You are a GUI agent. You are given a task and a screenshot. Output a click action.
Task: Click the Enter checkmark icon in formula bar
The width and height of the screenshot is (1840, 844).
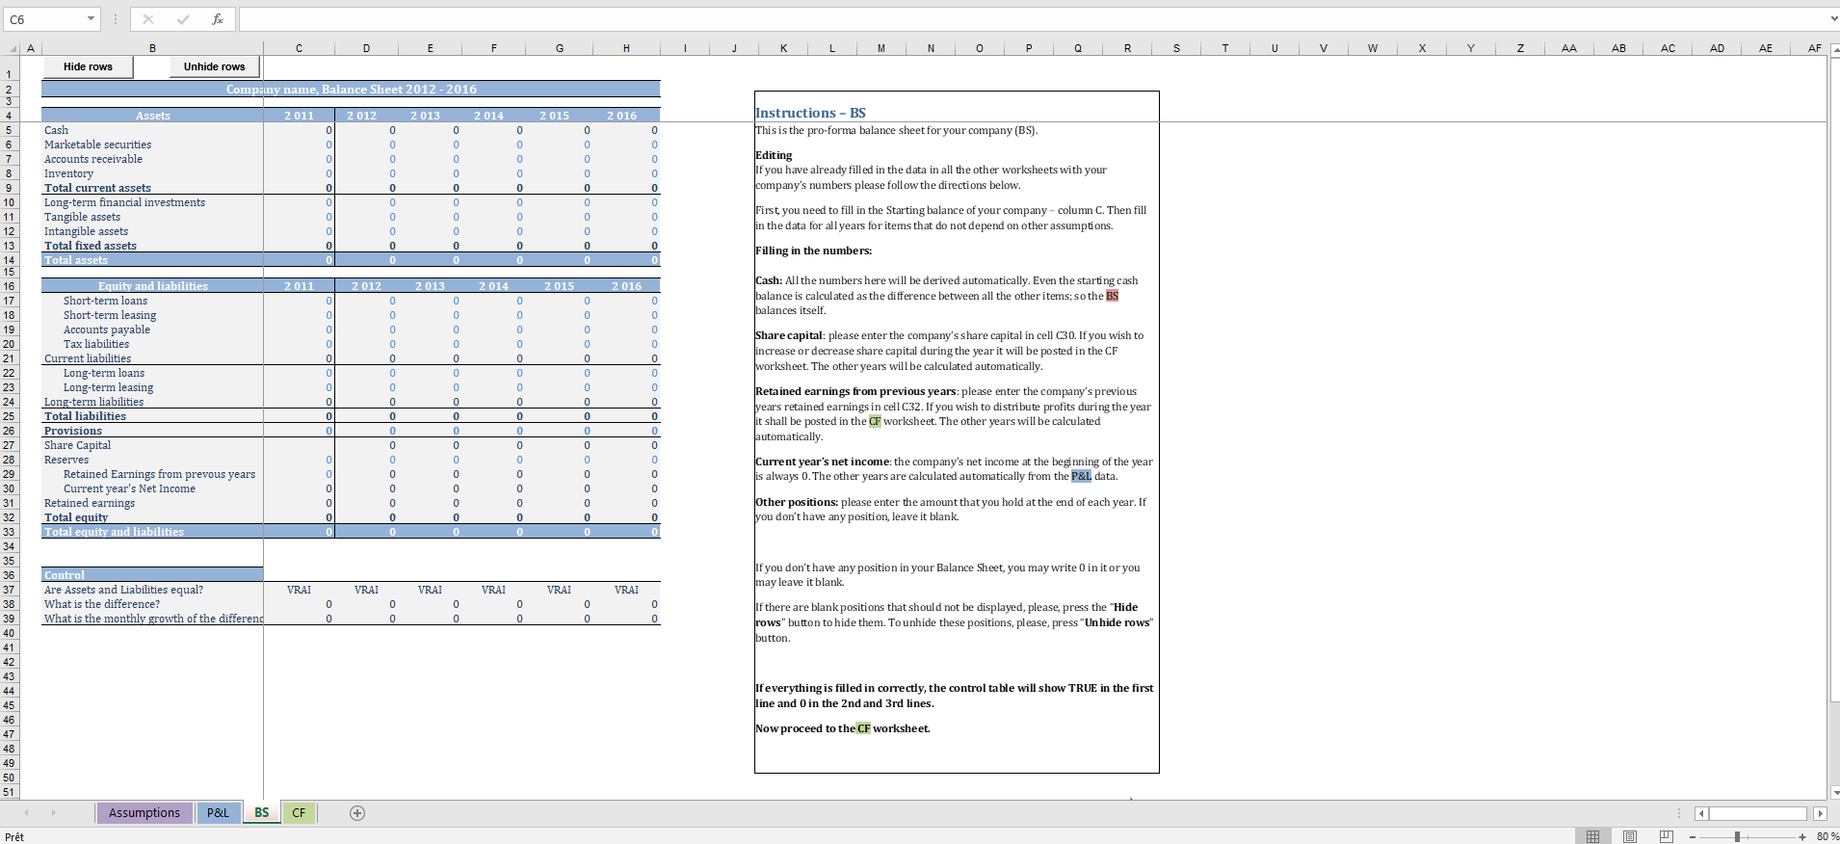183,19
